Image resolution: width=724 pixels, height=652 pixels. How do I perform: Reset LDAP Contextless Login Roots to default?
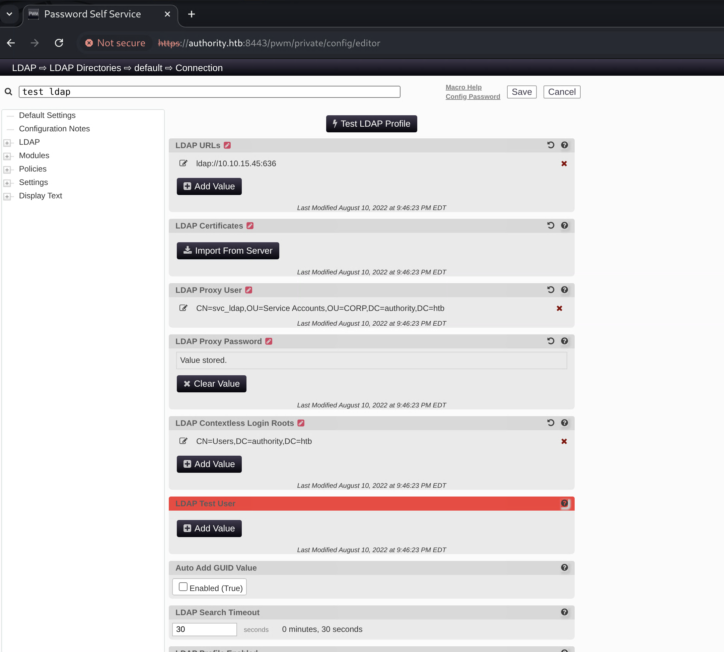pos(551,423)
